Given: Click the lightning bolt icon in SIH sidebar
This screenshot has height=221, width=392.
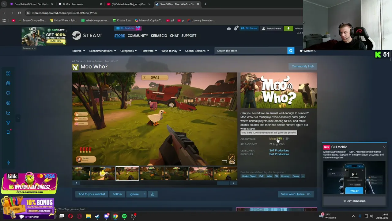Looking at the screenshot, I should point(8,163).
